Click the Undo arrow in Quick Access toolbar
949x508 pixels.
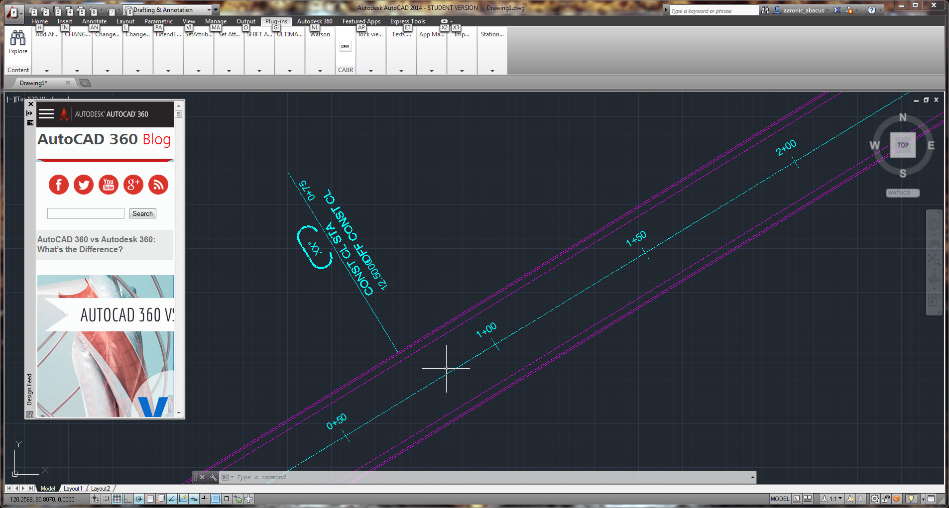tap(93, 10)
